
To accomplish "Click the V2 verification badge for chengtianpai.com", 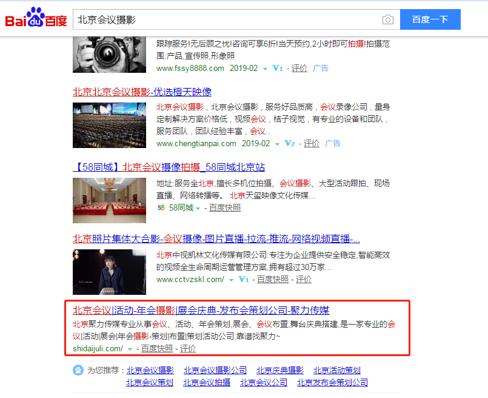I will tap(289, 143).
